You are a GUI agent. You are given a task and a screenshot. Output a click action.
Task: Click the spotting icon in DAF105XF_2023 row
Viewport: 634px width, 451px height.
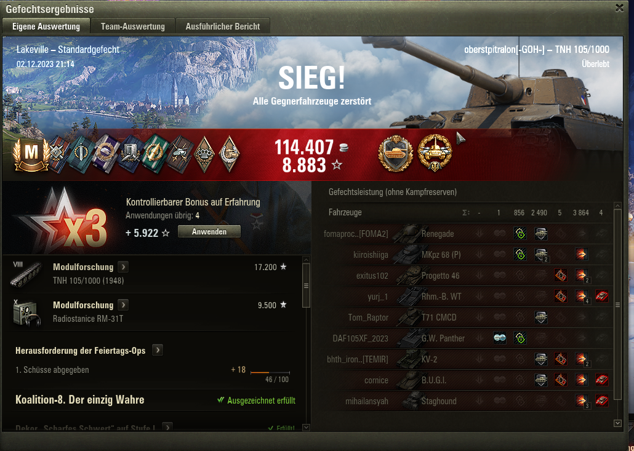500,338
